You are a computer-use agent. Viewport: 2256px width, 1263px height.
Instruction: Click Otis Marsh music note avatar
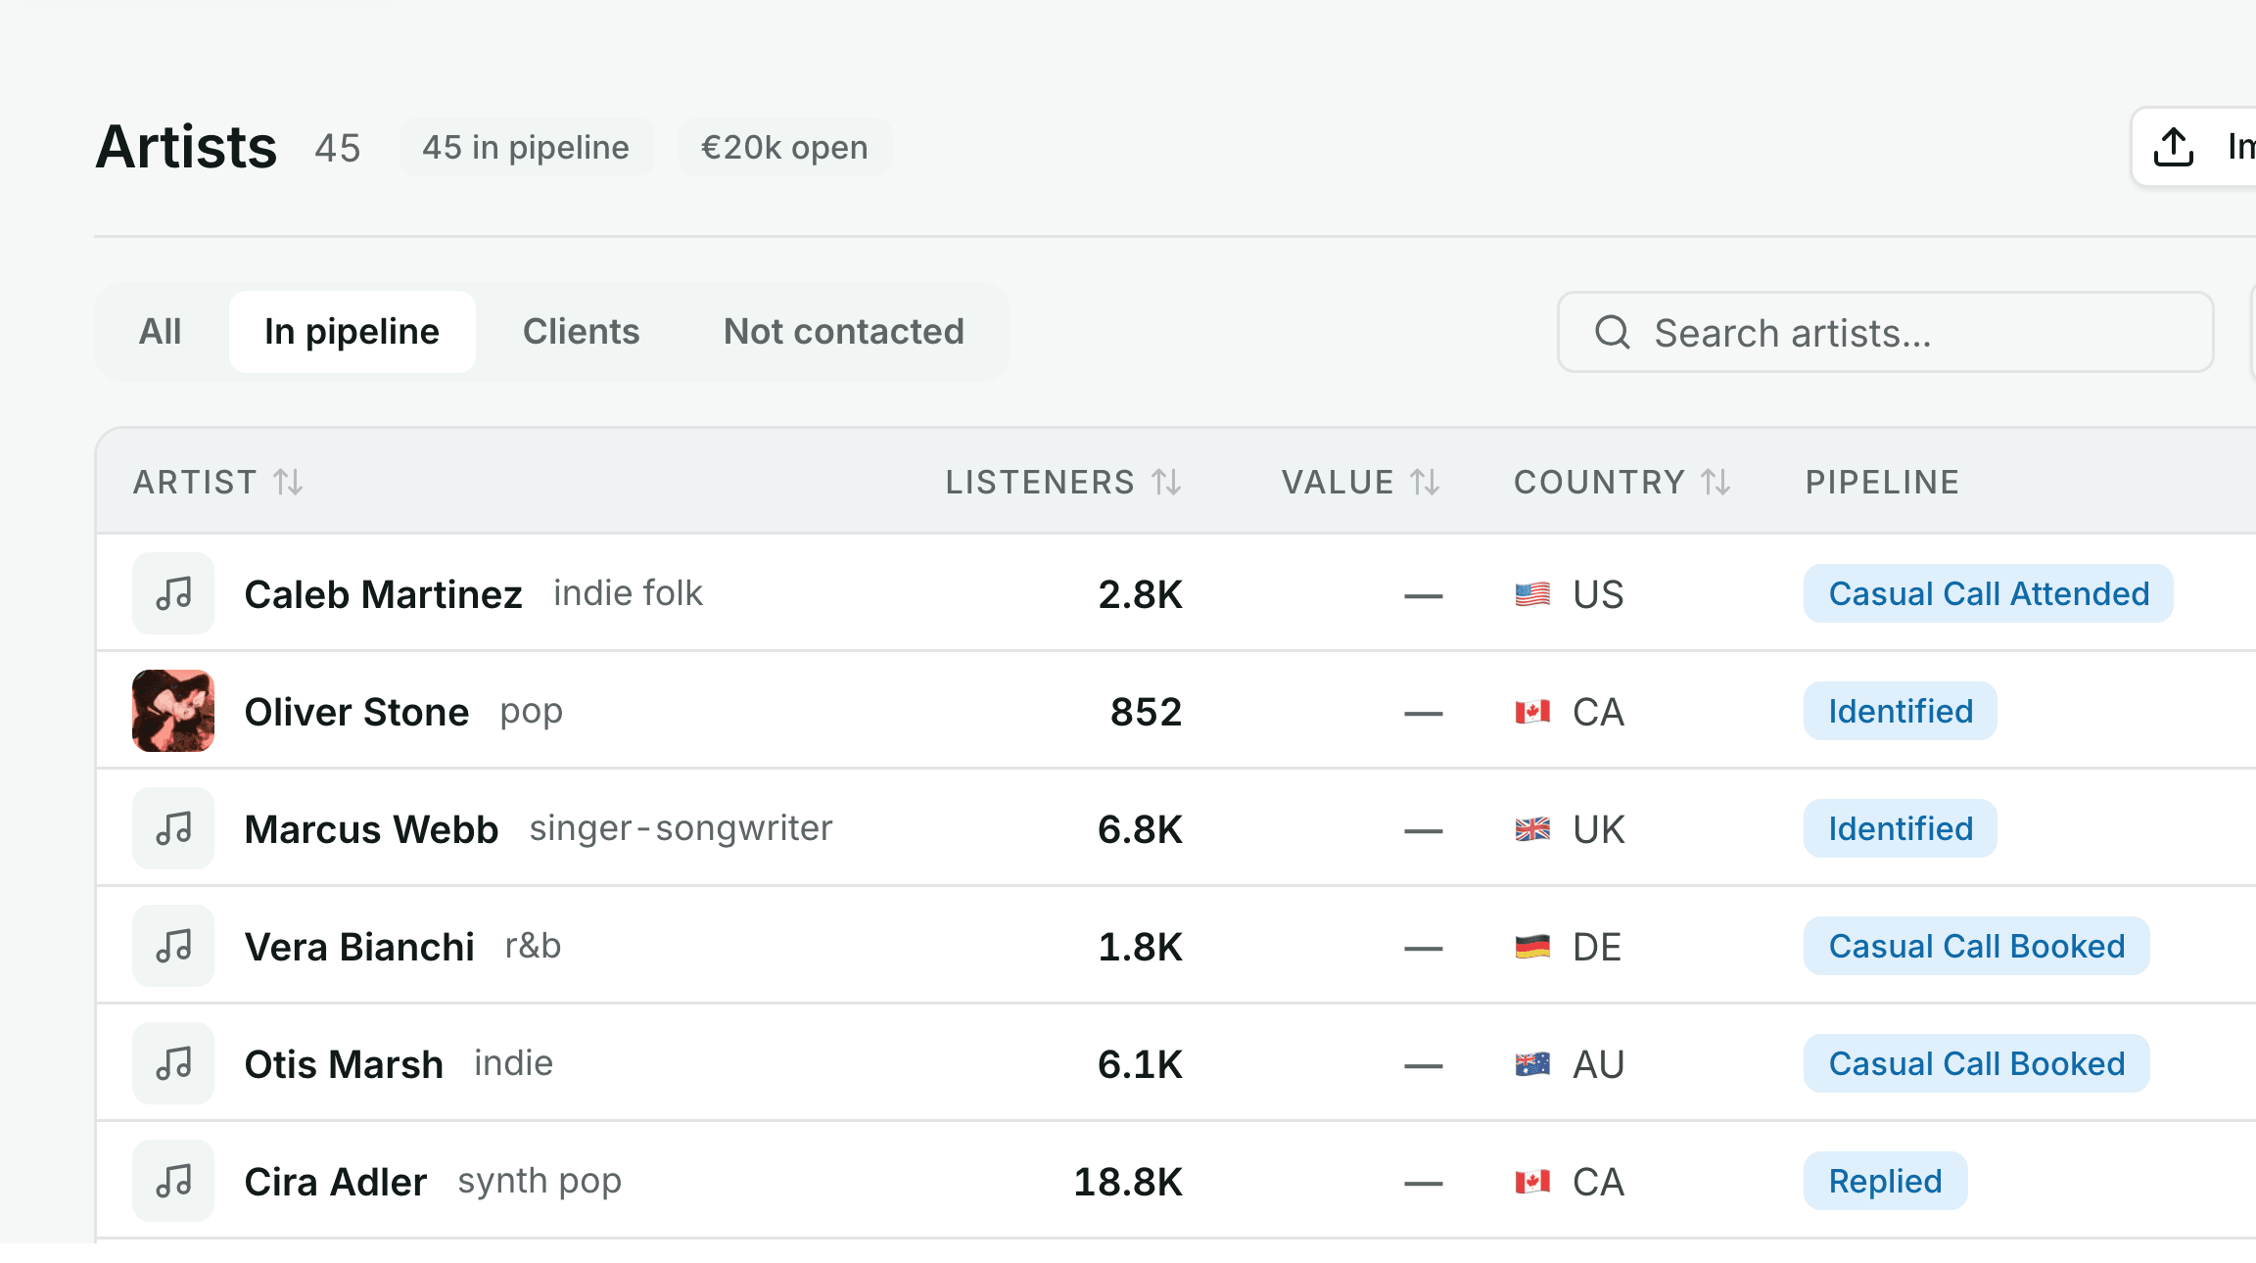pyautogui.click(x=173, y=1063)
